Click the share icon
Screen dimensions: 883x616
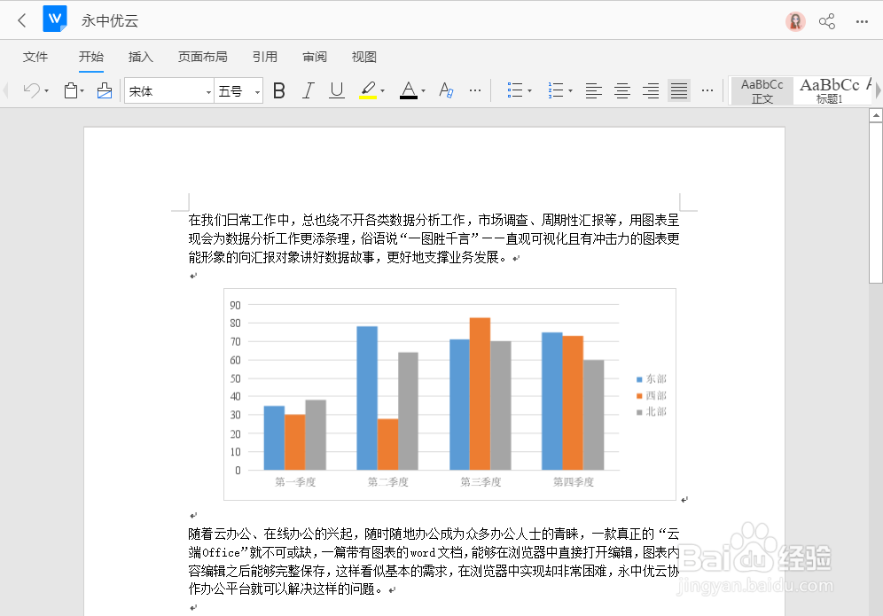pos(826,21)
